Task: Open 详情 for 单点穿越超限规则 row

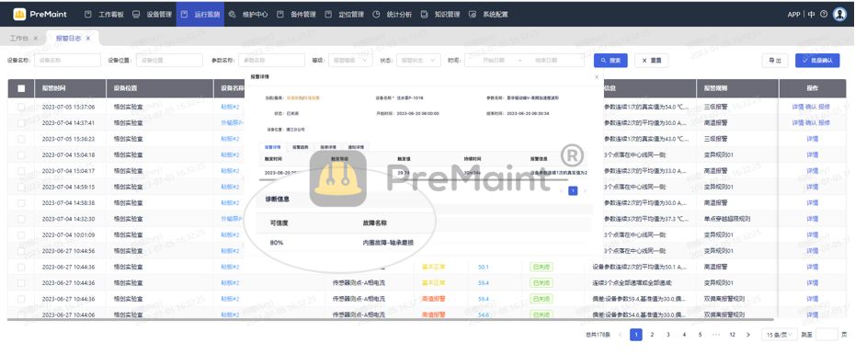Action: [812, 219]
